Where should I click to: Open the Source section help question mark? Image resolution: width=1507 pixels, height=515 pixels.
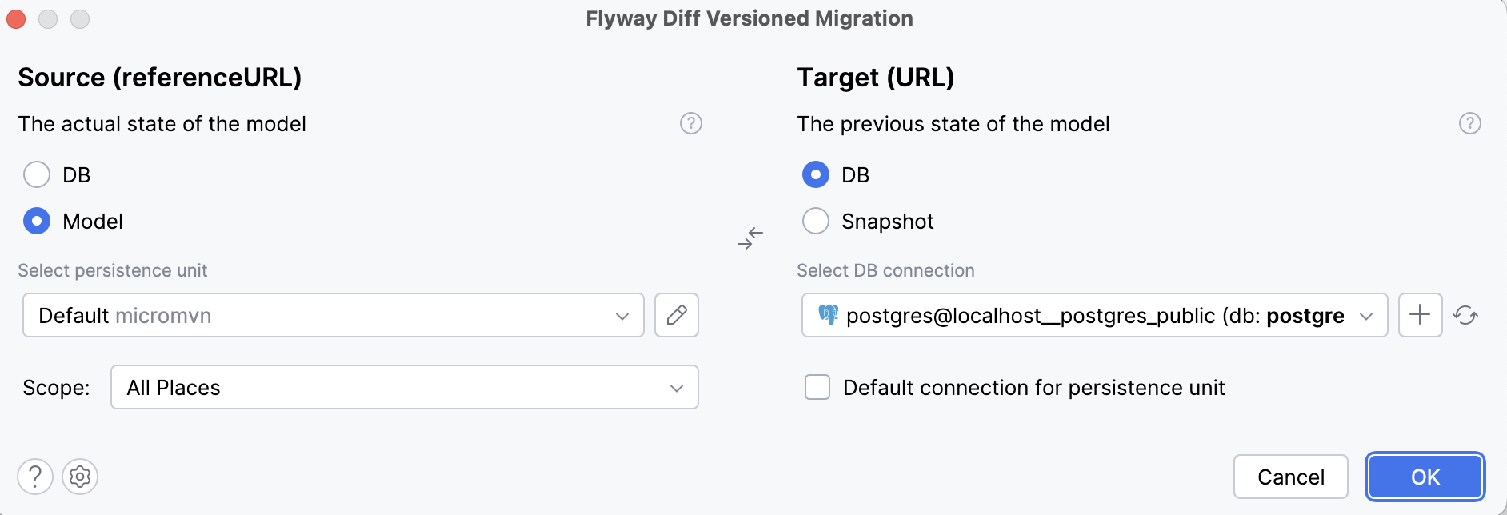tap(691, 123)
